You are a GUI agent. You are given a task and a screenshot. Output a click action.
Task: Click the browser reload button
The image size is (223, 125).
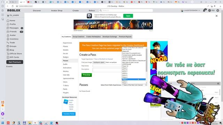pos(13,6)
